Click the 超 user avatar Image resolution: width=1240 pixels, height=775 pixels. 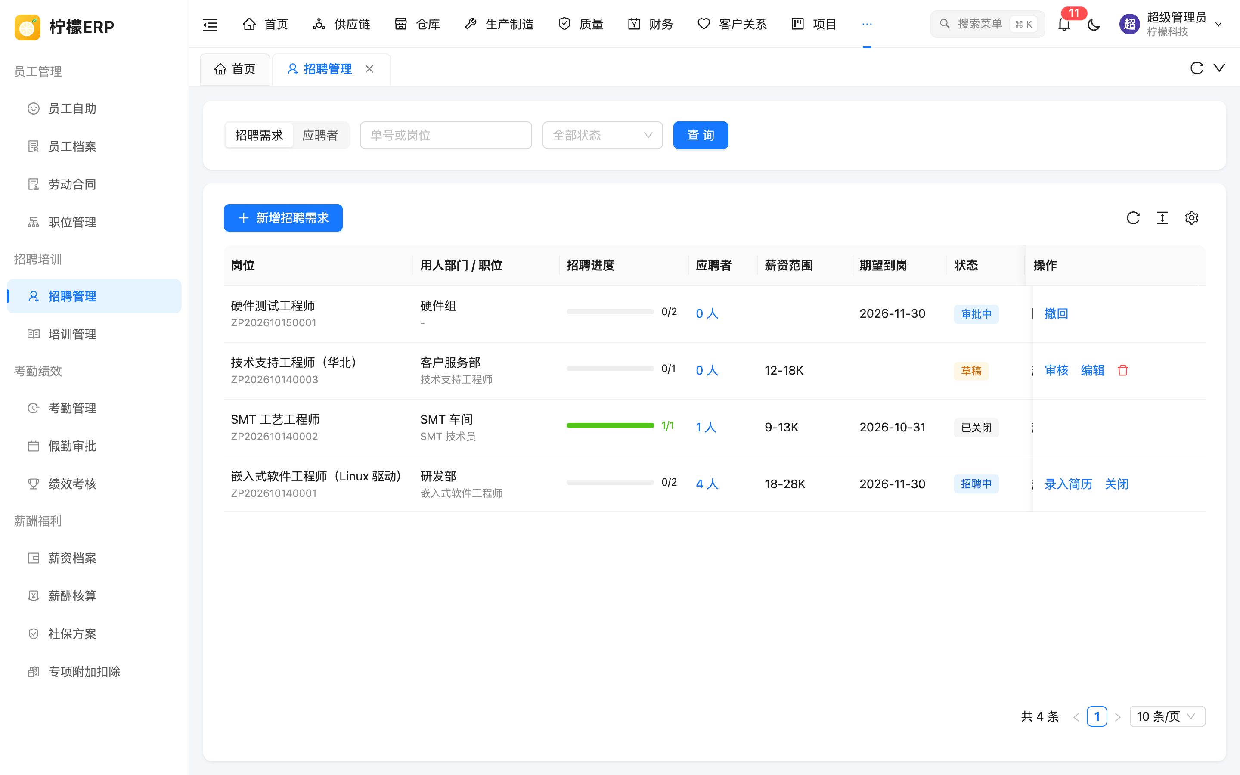point(1129,24)
